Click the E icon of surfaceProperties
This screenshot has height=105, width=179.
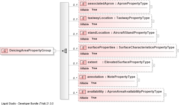(x=83, y=48)
